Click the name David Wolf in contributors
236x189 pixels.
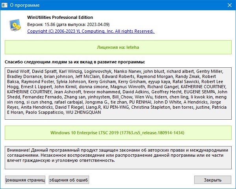point(18,71)
